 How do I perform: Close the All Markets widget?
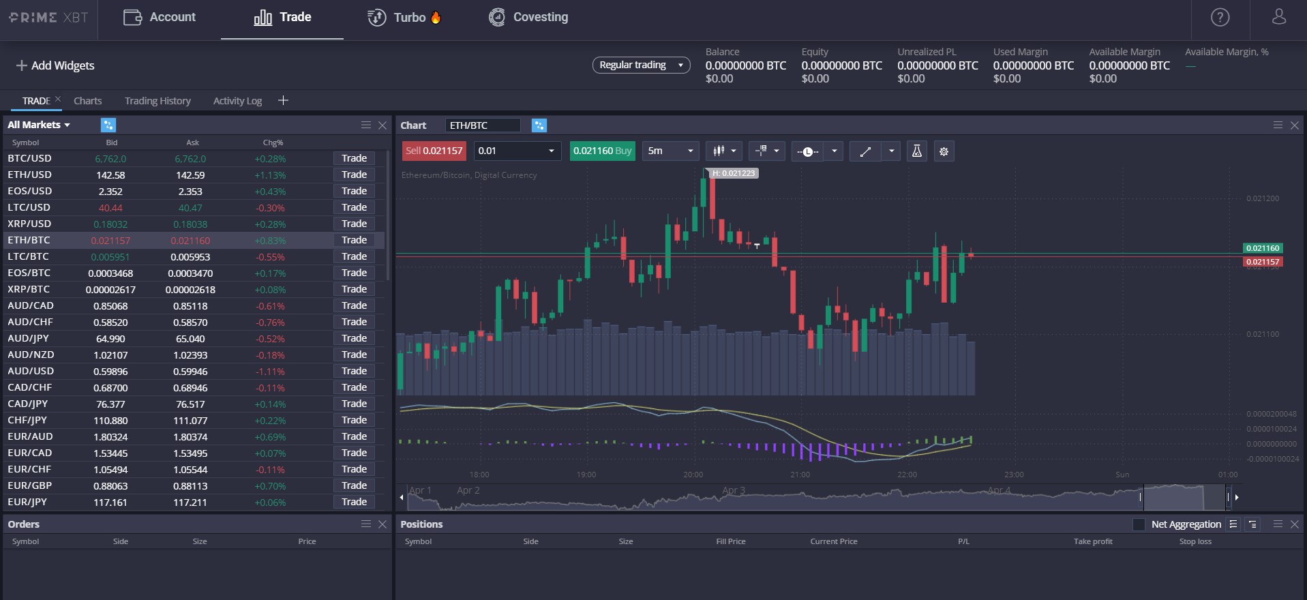point(382,125)
